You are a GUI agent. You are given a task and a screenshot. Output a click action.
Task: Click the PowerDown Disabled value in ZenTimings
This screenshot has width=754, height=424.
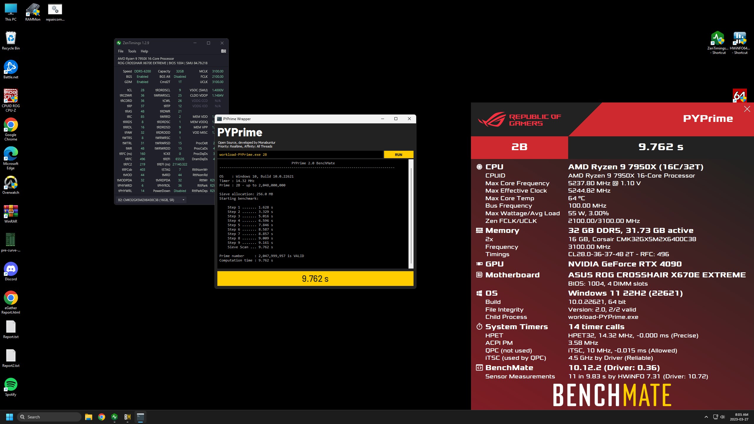pos(180,191)
